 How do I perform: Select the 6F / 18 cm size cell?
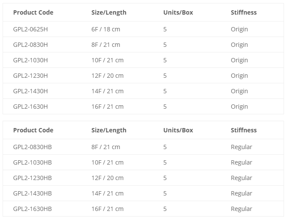pyautogui.click(x=106, y=29)
